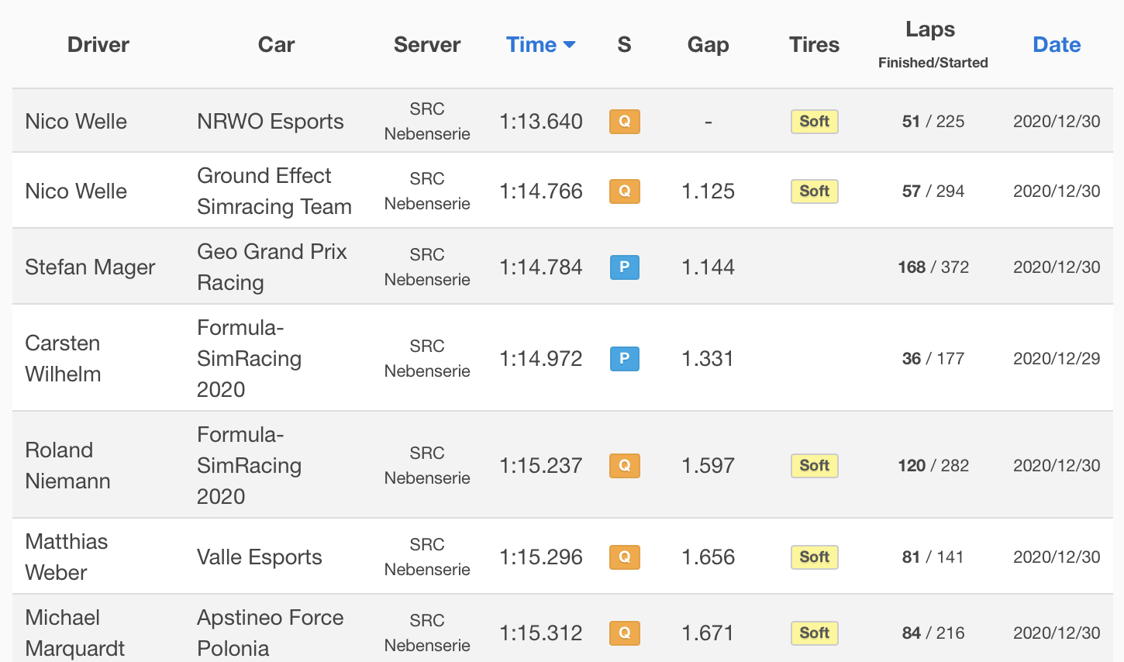Select the Stefan Mager driver name
Image resolution: width=1124 pixels, height=662 pixels.
(90, 267)
